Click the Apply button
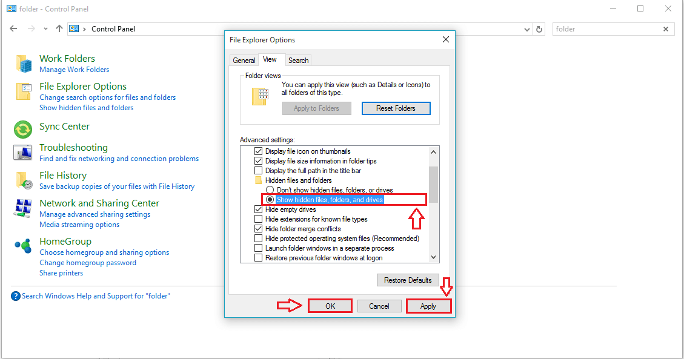Screen dimensions: 684x359 428,306
